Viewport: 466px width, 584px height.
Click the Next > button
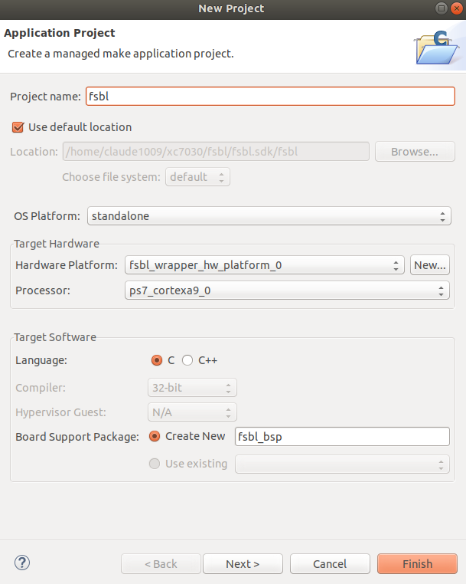(243, 564)
